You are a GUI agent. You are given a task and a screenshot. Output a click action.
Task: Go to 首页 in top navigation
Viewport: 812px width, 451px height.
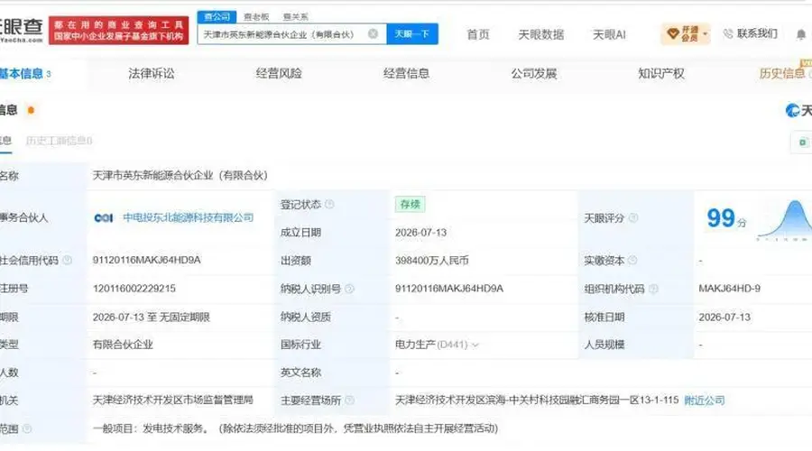[477, 34]
